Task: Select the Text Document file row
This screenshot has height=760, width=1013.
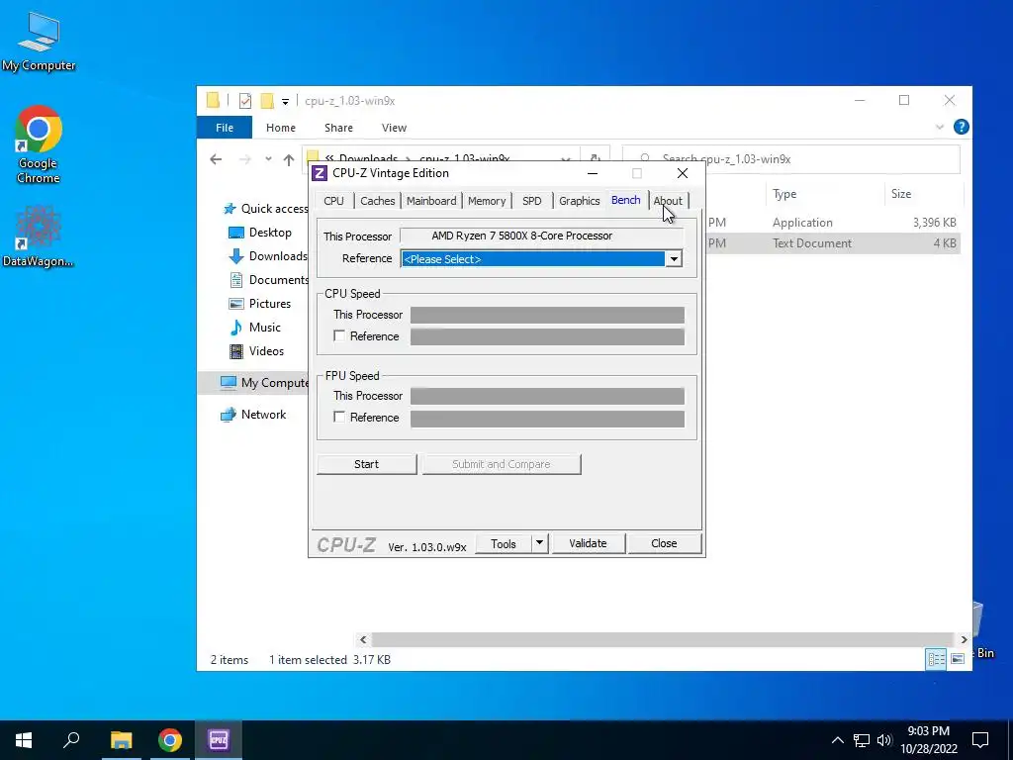Action: [x=833, y=243]
